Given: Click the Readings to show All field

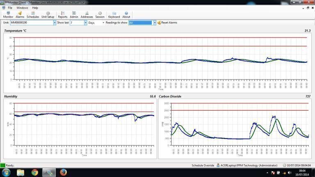Looking at the screenshot, I should (141, 23).
